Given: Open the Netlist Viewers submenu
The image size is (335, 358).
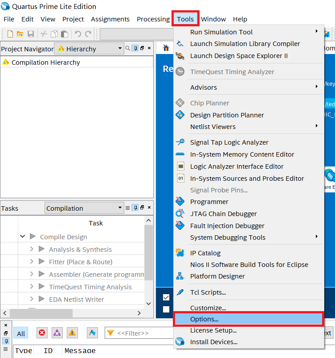Looking at the screenshot, I should pyautogui.click(x=249, y=126).
